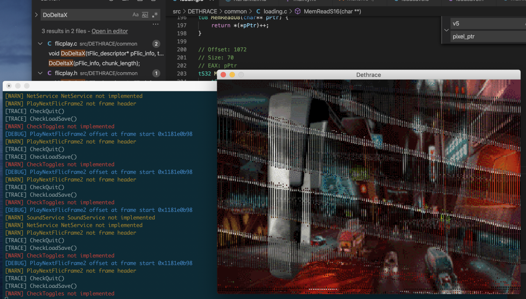Screen dimensions: 526x299
Task: Select the common breadcrumb segment
Action: [236, 12]
